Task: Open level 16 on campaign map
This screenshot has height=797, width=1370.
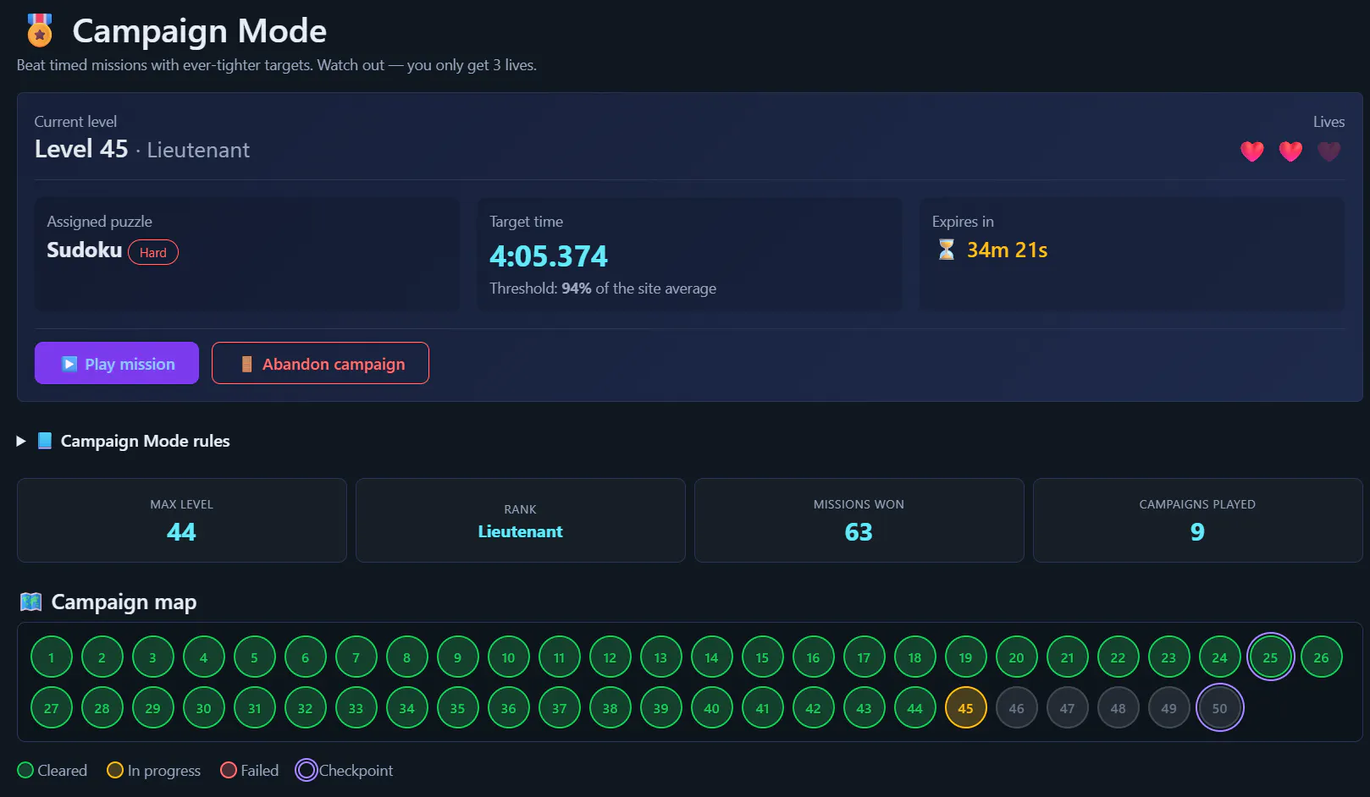Action: click(x=814, y=657)
